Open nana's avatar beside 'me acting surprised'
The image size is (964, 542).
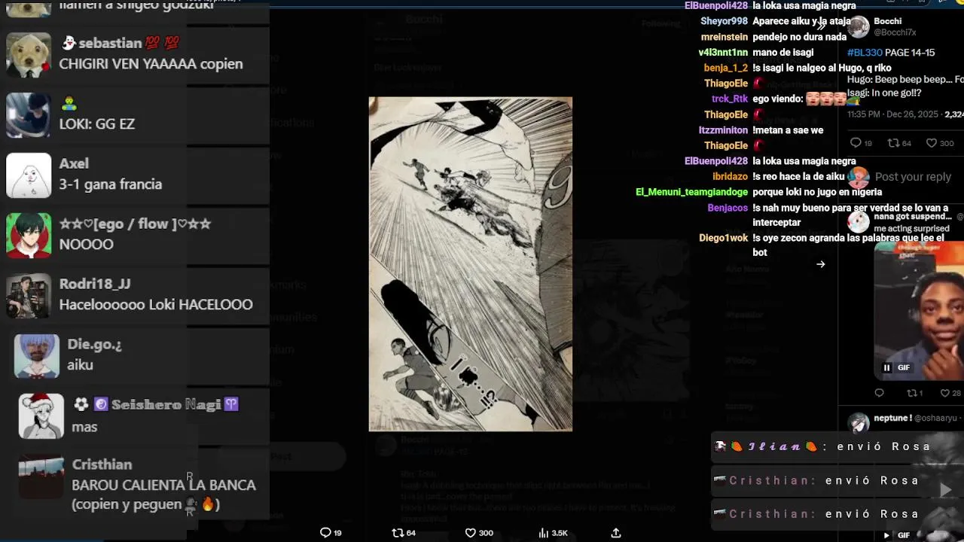click(859, 221)
